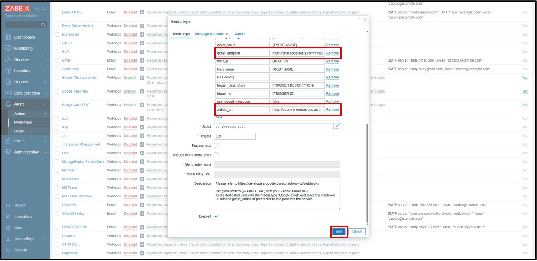Open Integrations from the sidebar

(x=23, y=217)
